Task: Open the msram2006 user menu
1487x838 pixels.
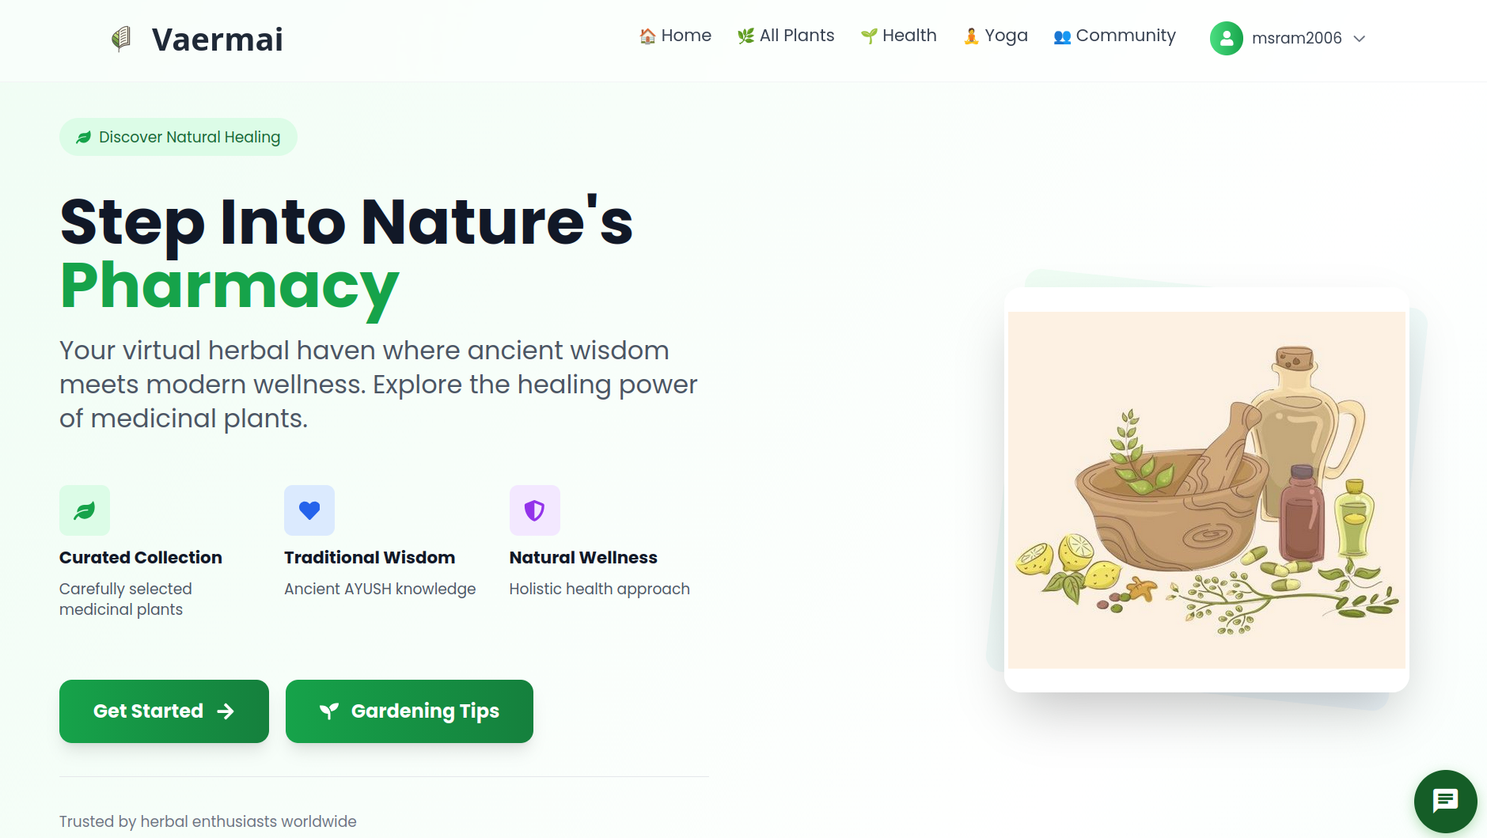Action: point(1288,38)
